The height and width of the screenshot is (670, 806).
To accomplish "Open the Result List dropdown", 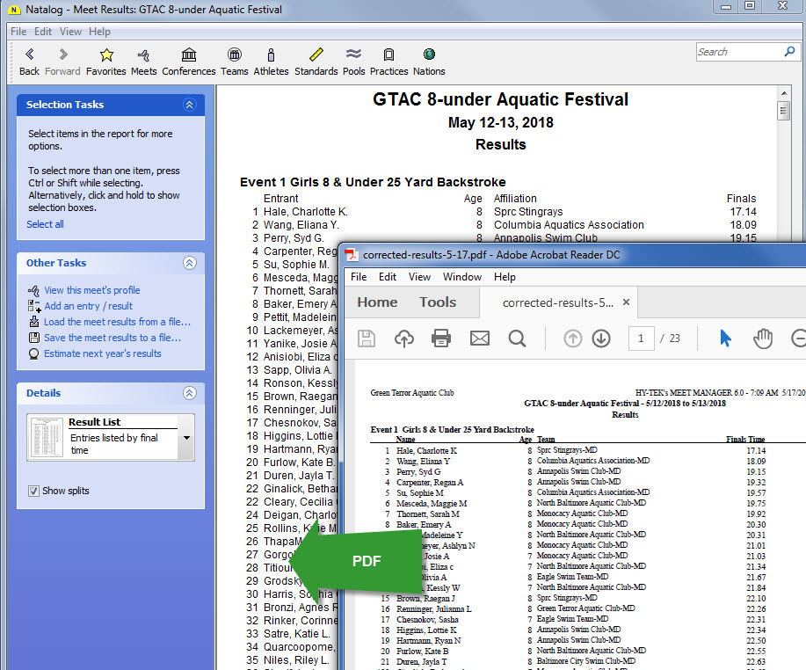I will click(x=185, y=437).
